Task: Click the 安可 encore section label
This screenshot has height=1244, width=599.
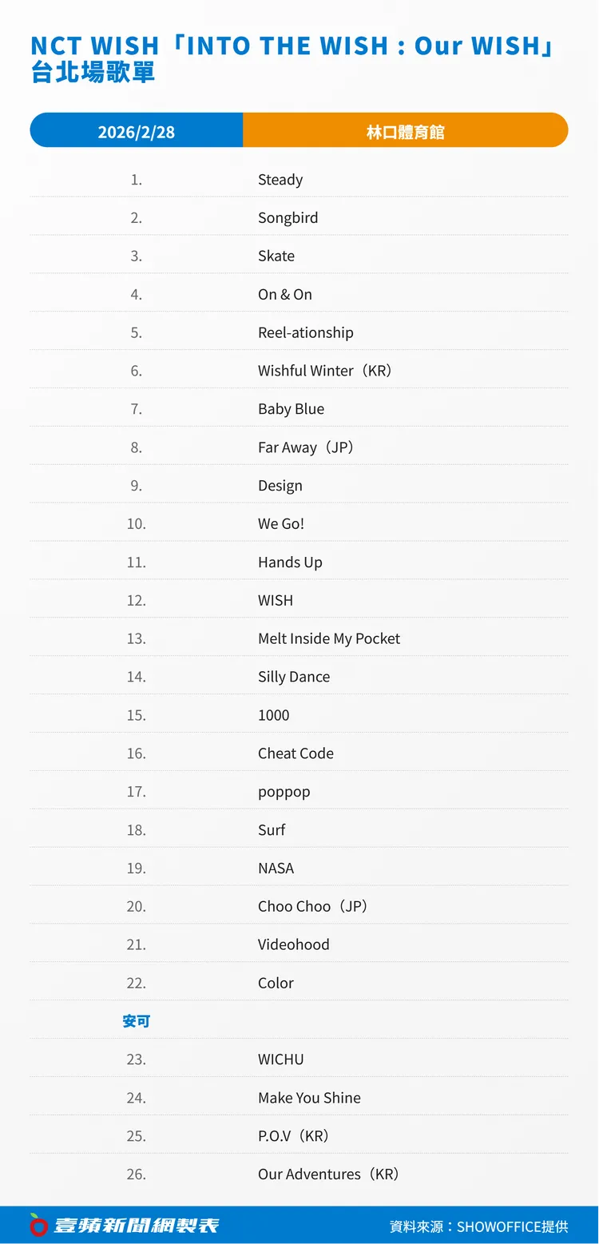Action: coord(137,1021)
